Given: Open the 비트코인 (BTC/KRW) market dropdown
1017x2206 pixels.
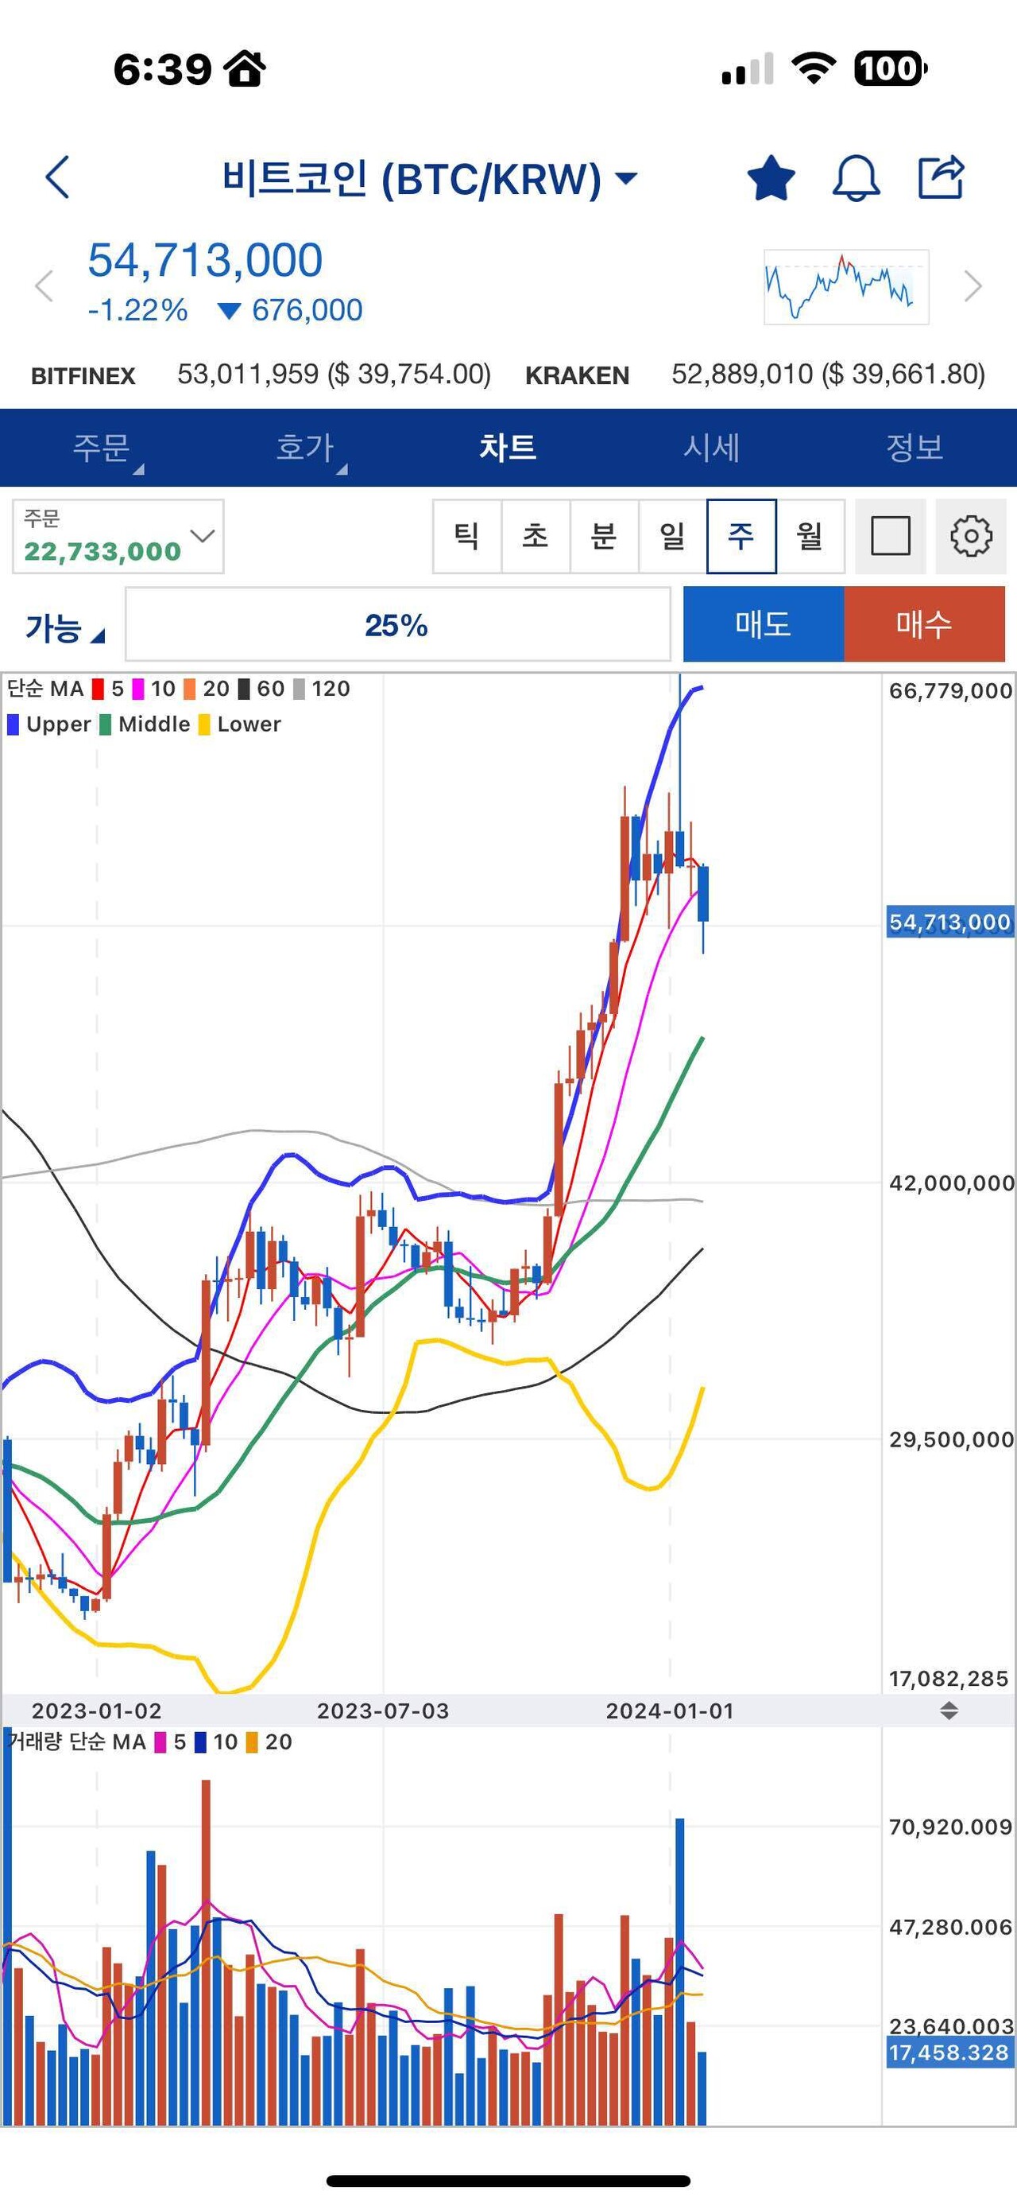Looking at the screenshot, I should pyautogui.click(x=429, y=179).
